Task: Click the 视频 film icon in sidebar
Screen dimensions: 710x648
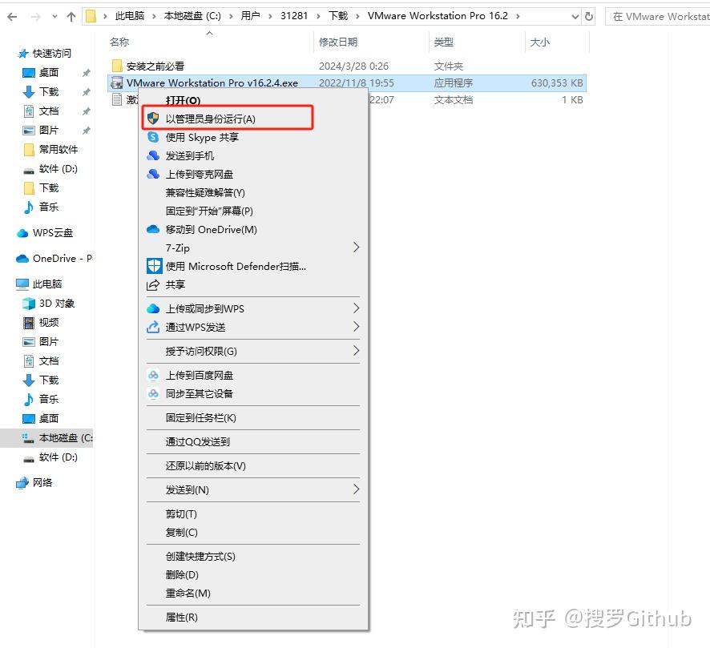Action: [29, 323]
